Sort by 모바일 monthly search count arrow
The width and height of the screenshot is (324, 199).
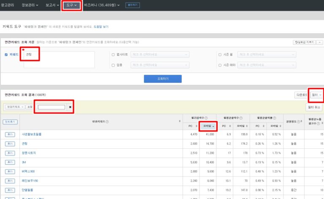[213, 126]
